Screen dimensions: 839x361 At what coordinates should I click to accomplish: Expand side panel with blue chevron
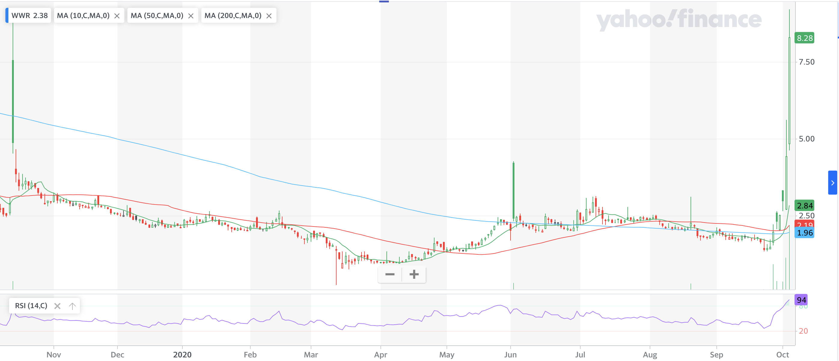point(832,183)
